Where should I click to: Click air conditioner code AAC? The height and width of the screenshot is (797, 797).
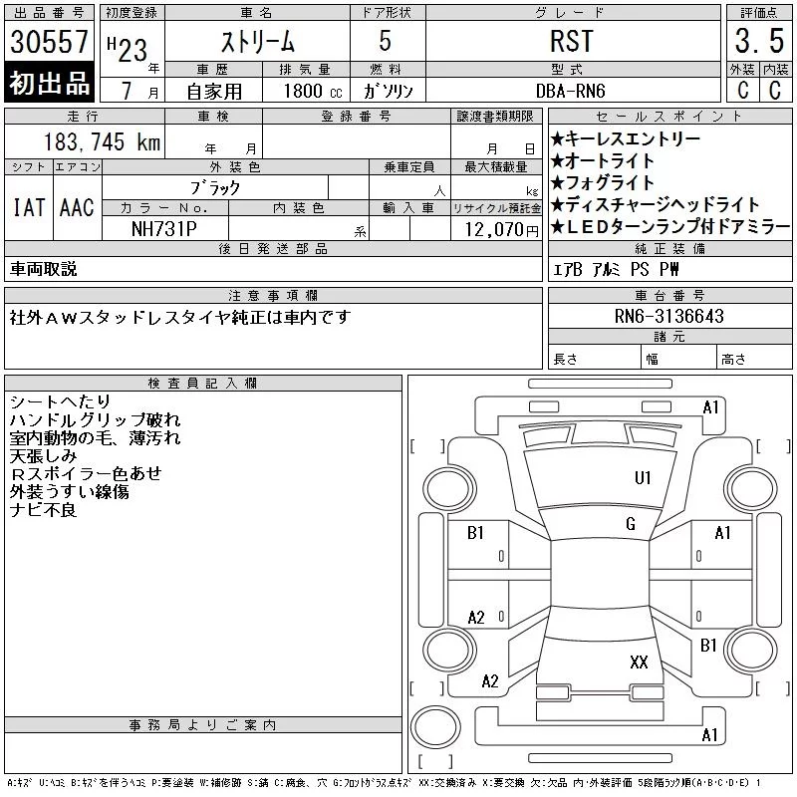tap(78, 207)
